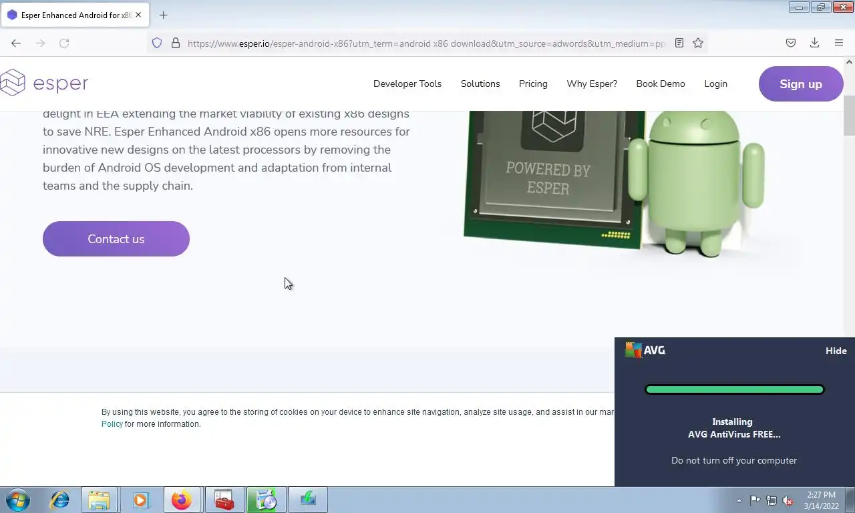Screen dimensions: 855x513
Task: Go to homepage via the Esper logo
Action: tap(44, 83)
